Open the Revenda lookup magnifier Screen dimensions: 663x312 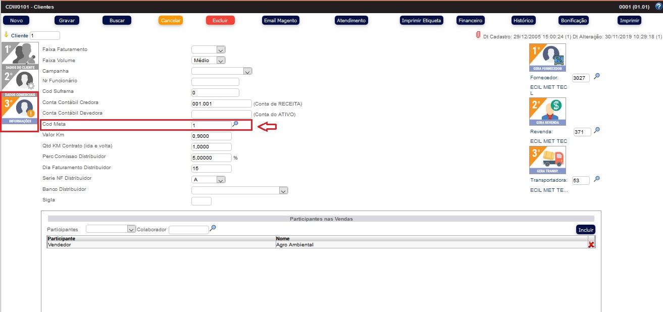click(596, 131)
